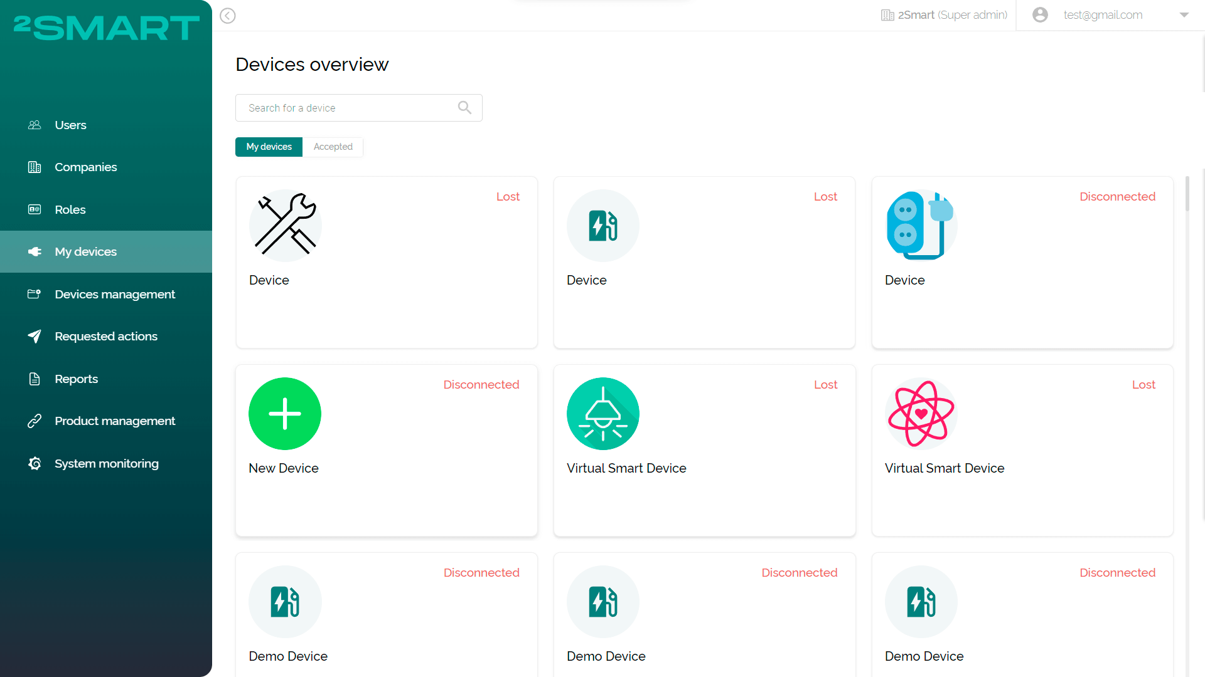Image resolution: width=1205 pixels, height=677 pixels.
Task: Go to Companies section
Action: pyautogui.click(x=106, y=167)
